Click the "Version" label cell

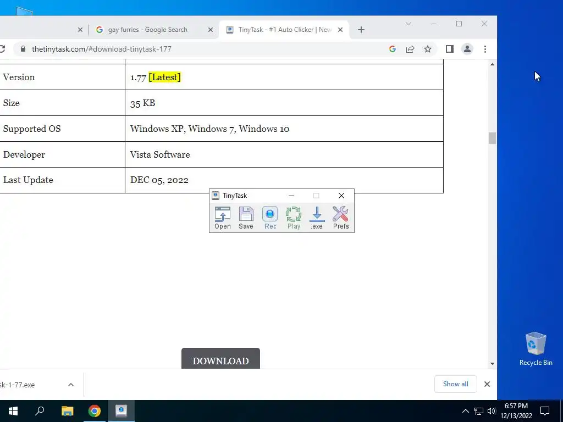pyautogui.click(x=63, y=77)
